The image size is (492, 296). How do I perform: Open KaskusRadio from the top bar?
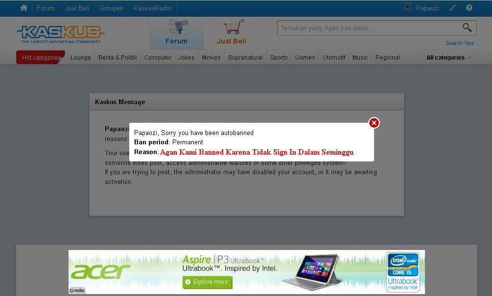click(152, 8)
